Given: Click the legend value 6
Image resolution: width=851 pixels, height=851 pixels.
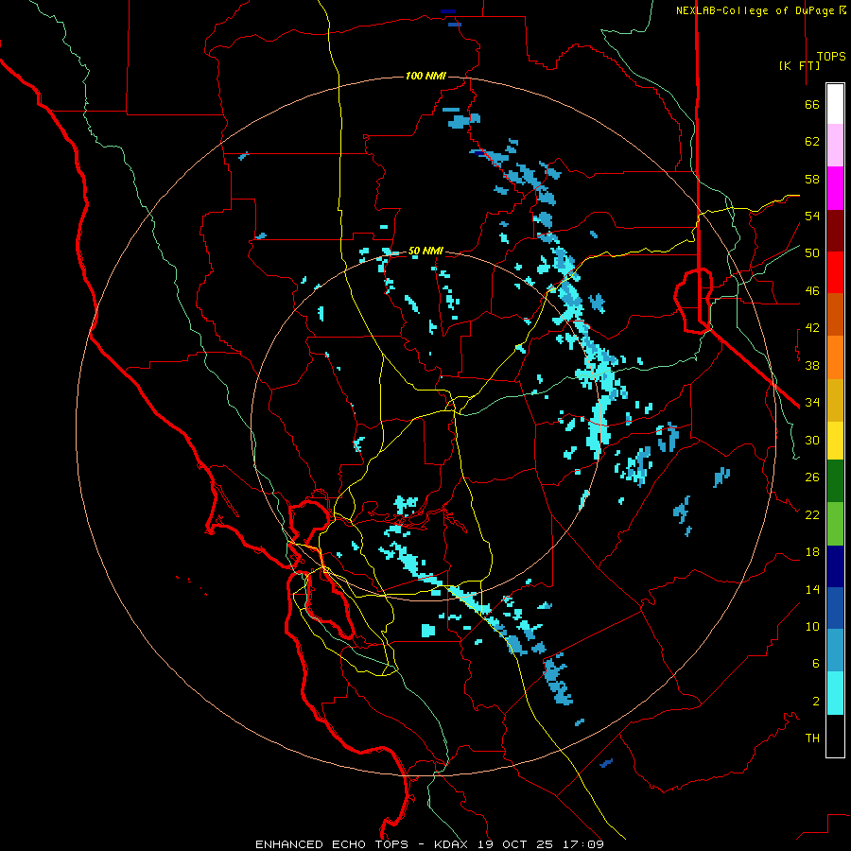Looking at the screenshot, I should (816, 664).
